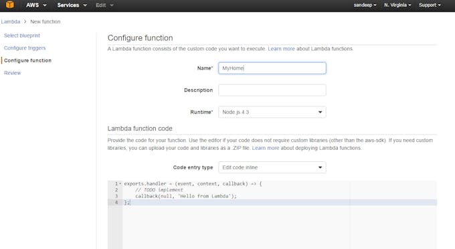Click the empty Description field
The width and height of the screenshot is (455, 249).
(272, 90)
